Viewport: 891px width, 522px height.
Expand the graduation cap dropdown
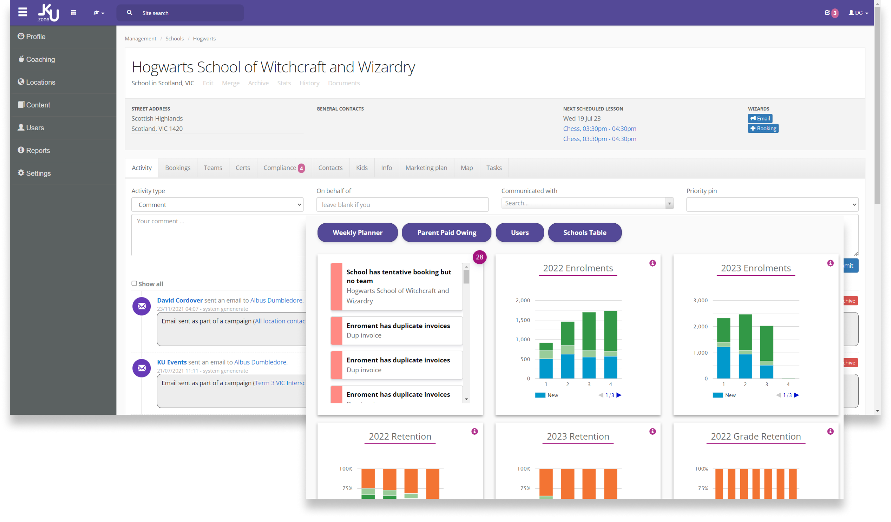99,13
